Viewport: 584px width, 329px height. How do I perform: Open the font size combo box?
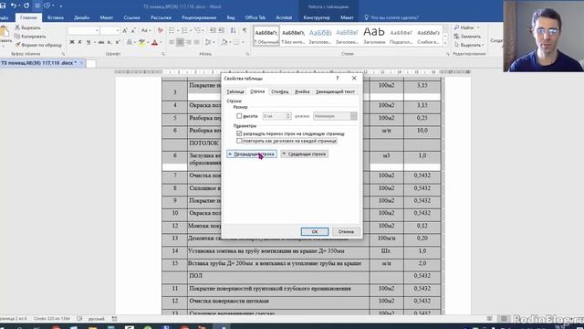[x=109, y=30]
